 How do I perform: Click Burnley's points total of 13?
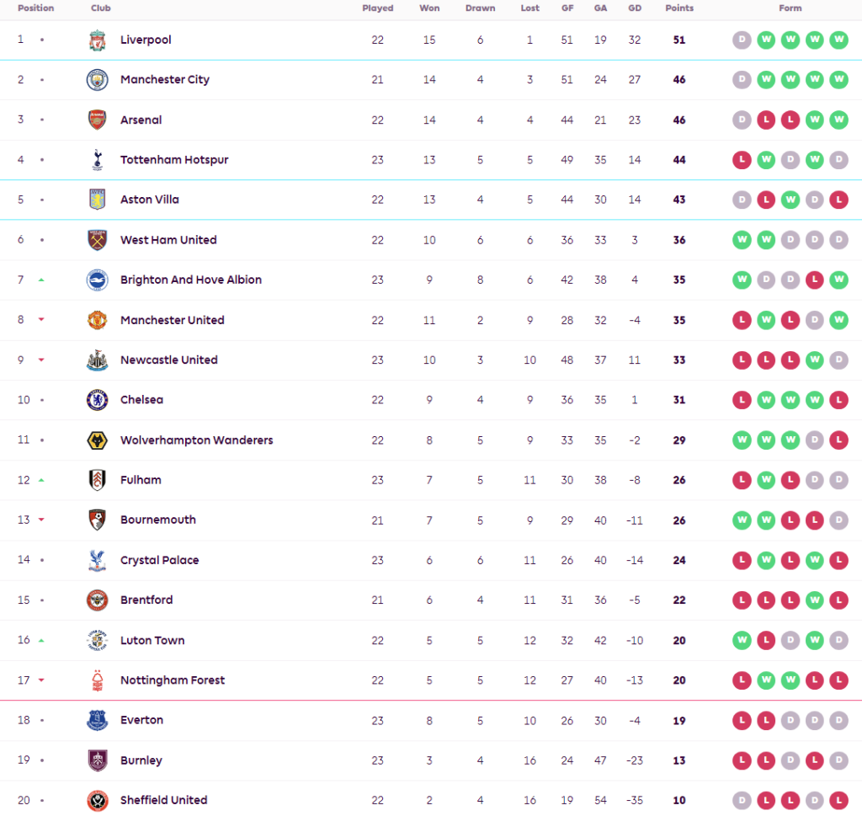click(679, 760)
